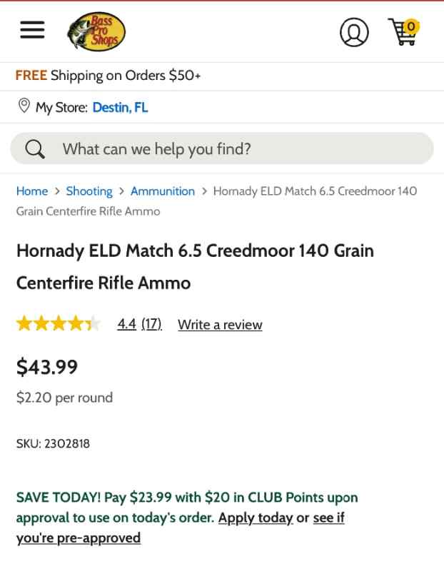Click Apply today for CLUB card
Image resolution: width=444 pixels, height=571 pixels.
click(256, 518)
